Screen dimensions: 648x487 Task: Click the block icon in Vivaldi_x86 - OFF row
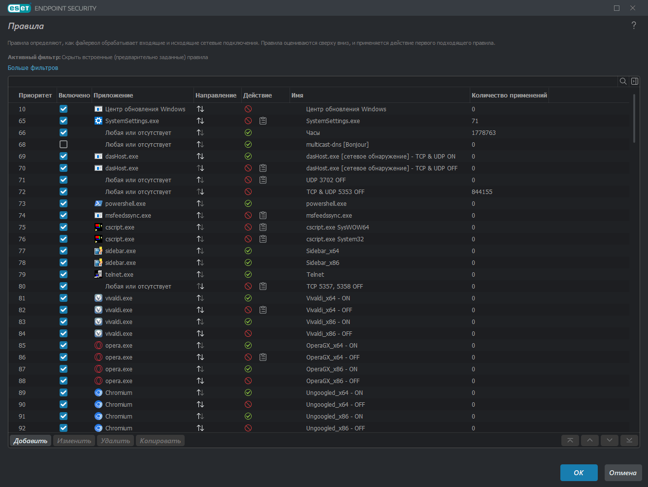(248, 333)
